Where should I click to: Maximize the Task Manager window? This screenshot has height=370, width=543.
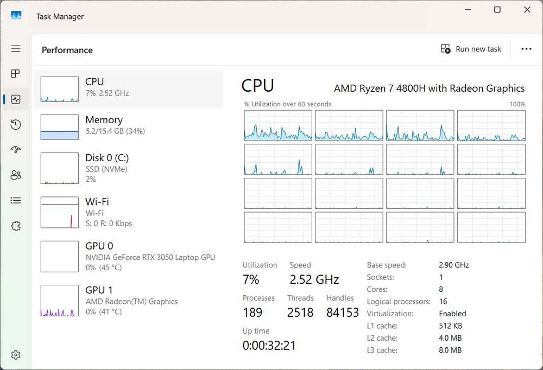[x=497, y=10]
